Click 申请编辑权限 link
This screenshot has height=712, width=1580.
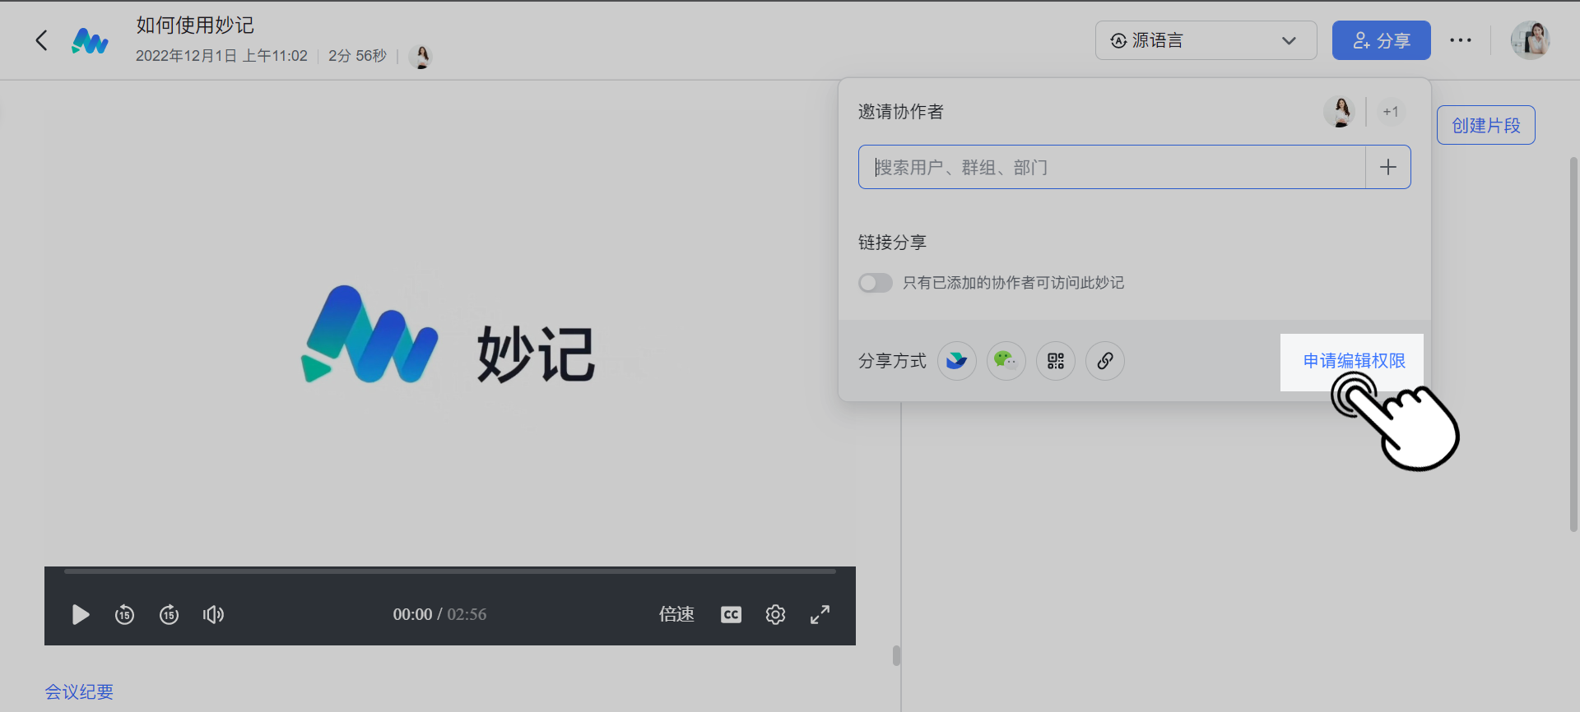coord(1354,361)
